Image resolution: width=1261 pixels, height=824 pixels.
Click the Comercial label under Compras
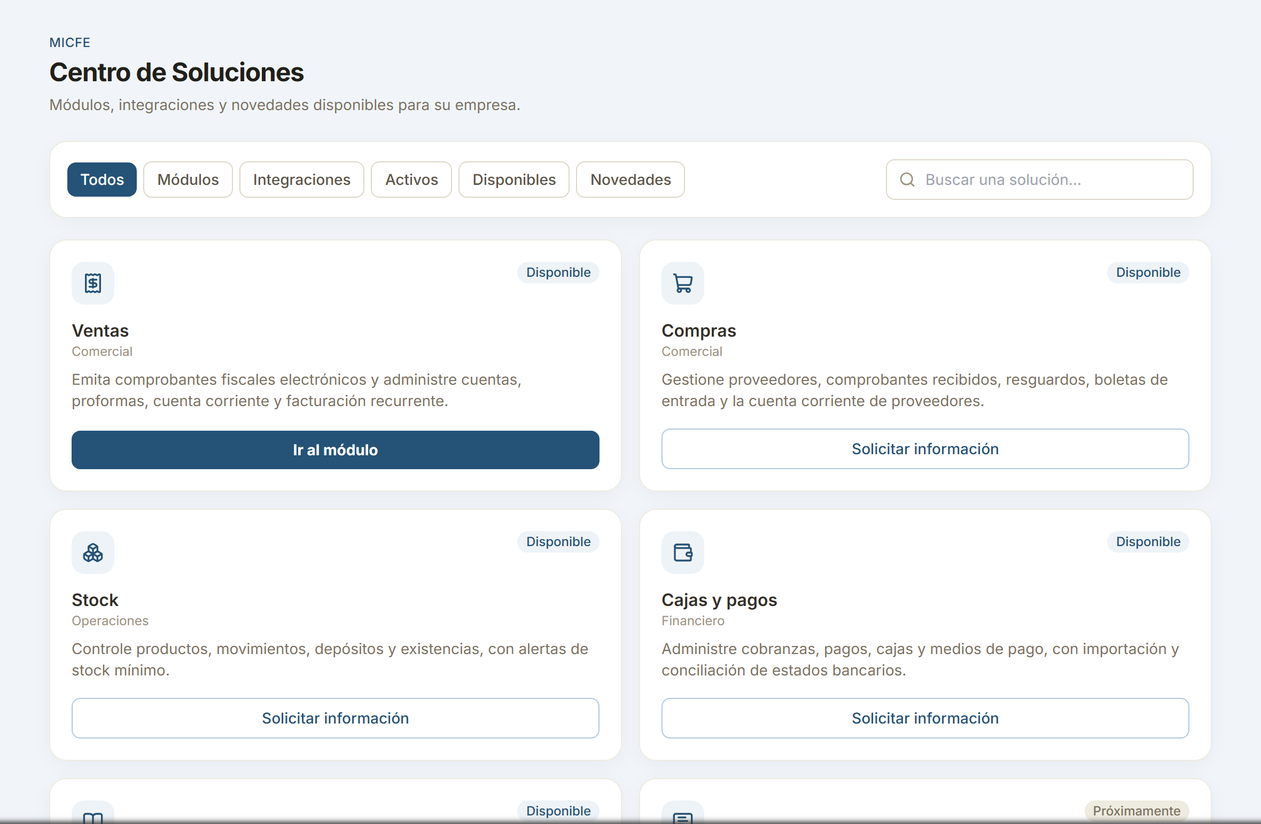pyautogui.click(x=692, y=352)
